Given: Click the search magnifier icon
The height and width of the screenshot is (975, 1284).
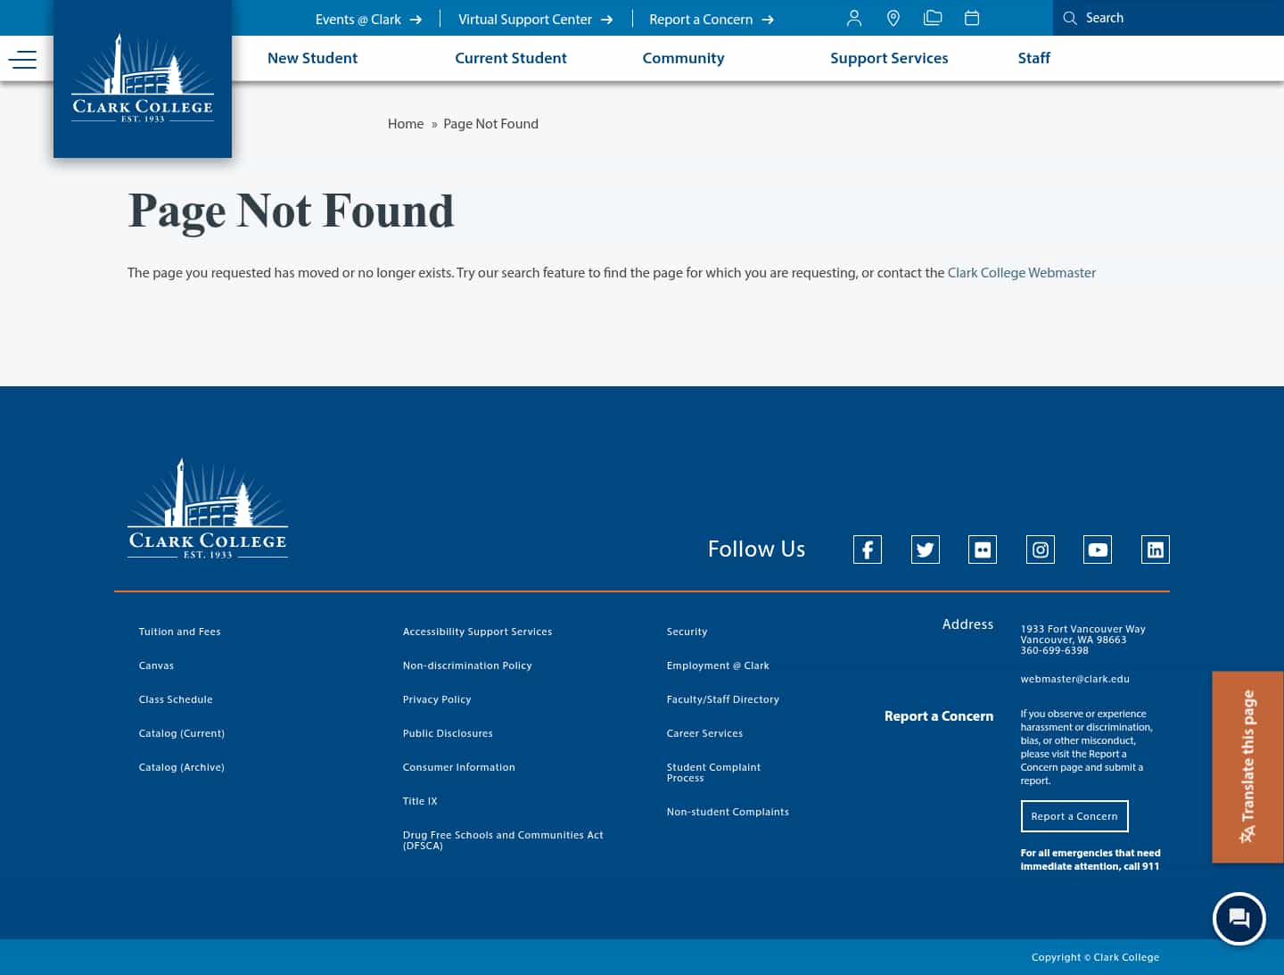Looking at the screenshot, I should point(1070,18).
